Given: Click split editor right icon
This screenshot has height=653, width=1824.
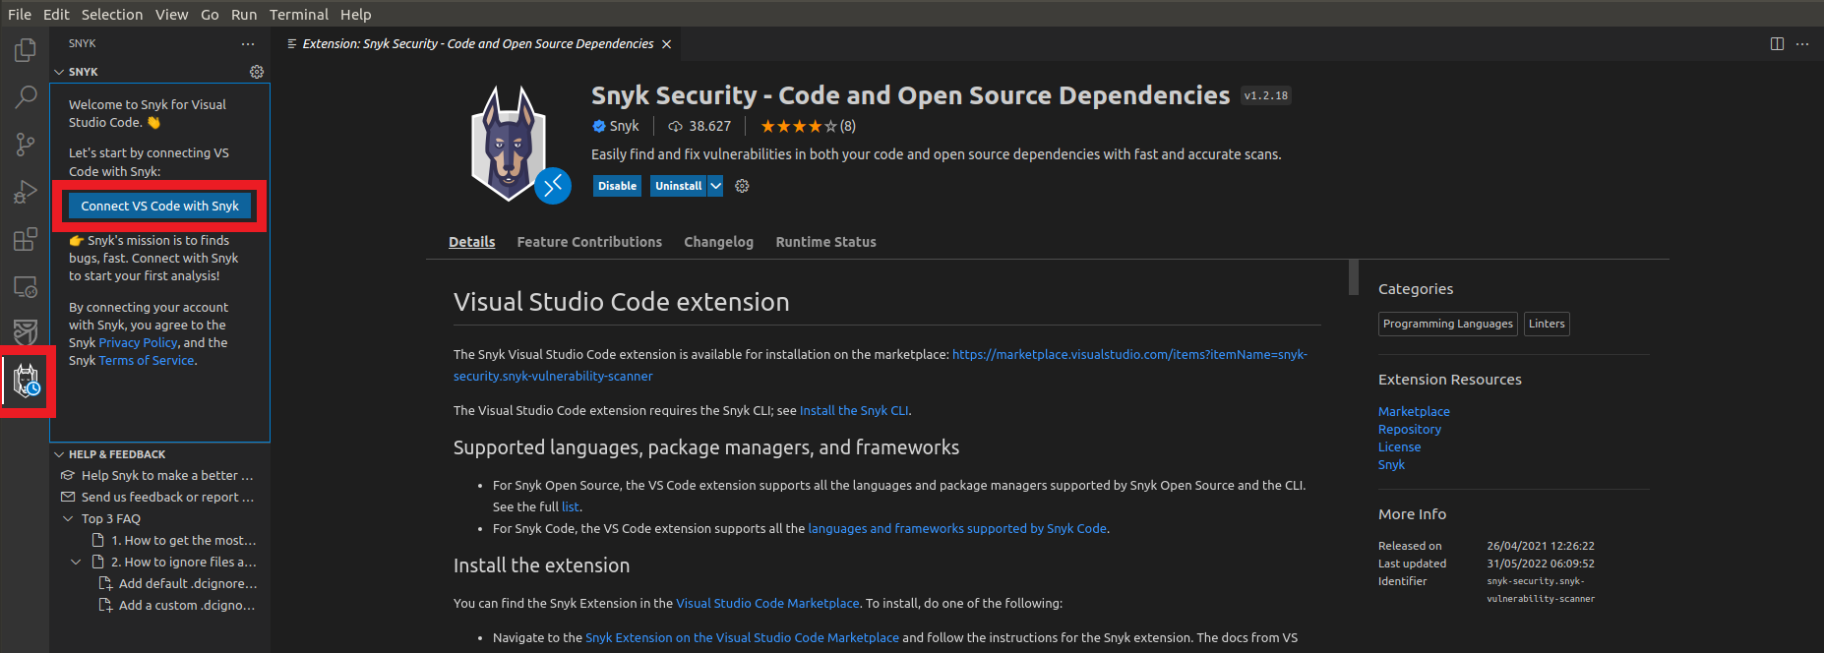Looking at the screenshot, I should click(x=1777, y=43).
